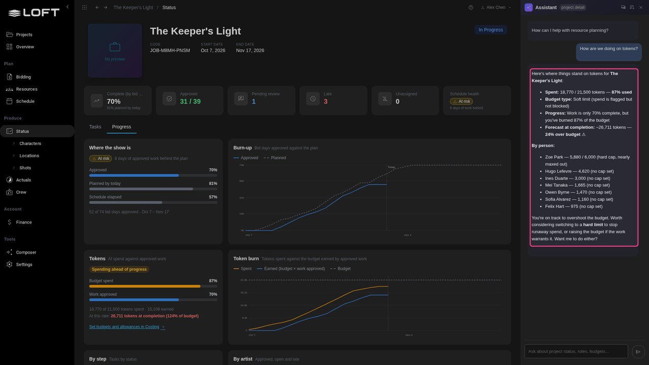649x365 pixels.
Task: Go forward with the right arrow
Action: pos(105,8)
